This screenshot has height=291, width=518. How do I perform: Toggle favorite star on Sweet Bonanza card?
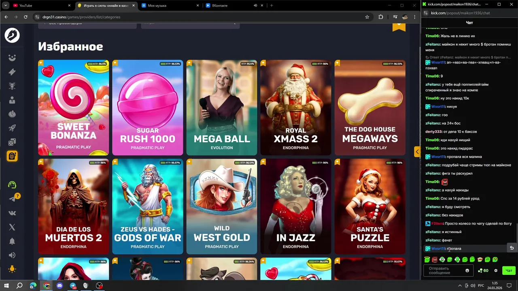[41, 63]
